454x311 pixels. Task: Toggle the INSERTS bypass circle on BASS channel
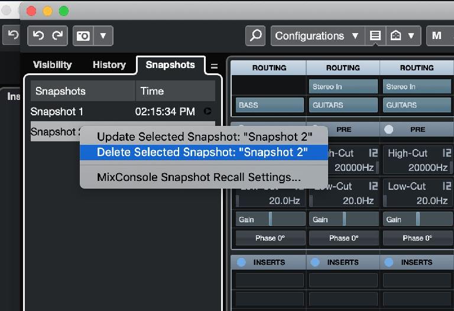241,262
